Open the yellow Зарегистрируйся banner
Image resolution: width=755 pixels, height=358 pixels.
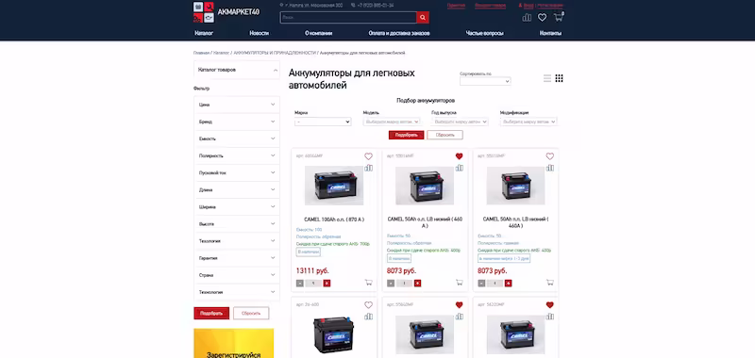(233, 343)
